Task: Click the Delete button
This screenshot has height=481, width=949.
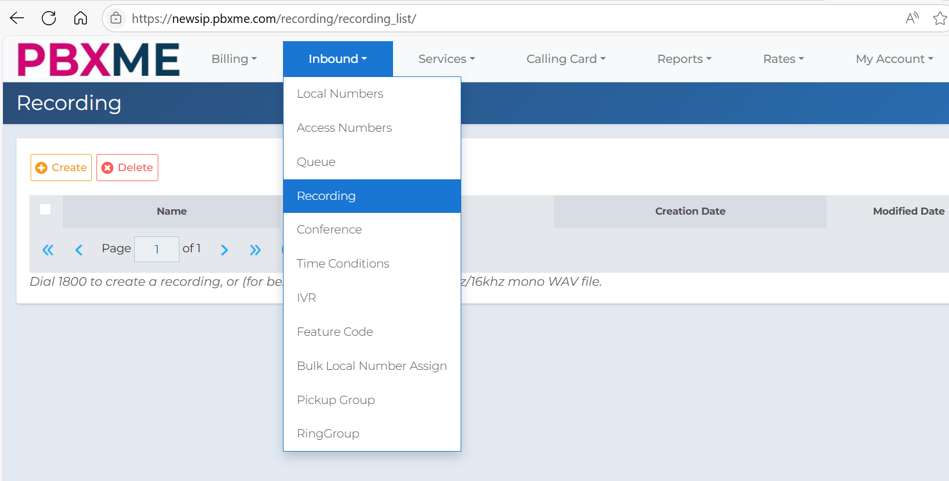Action: point(127,168)
